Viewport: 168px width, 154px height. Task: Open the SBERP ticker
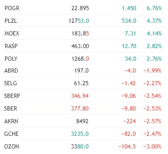click(12, 96)
